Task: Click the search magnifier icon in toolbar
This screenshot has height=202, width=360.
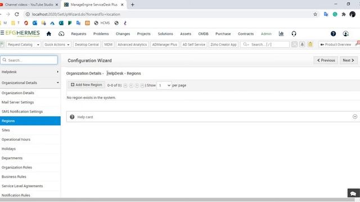Action: pyautogui.click(x=245, y=44)
